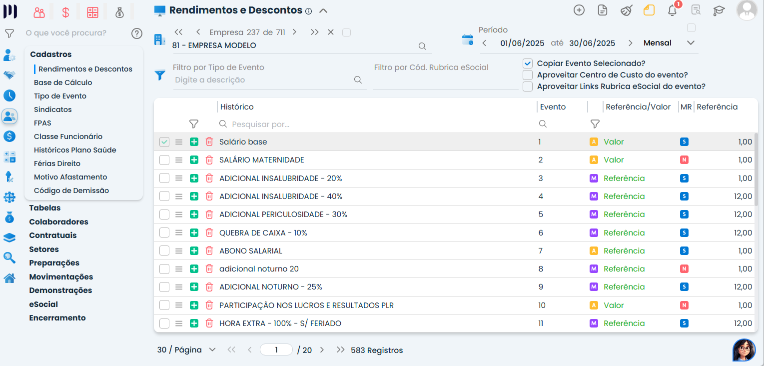The height and width of the screenshot is (366, 764).
Task: Go to the last page of records
Action: coord(340,350)
